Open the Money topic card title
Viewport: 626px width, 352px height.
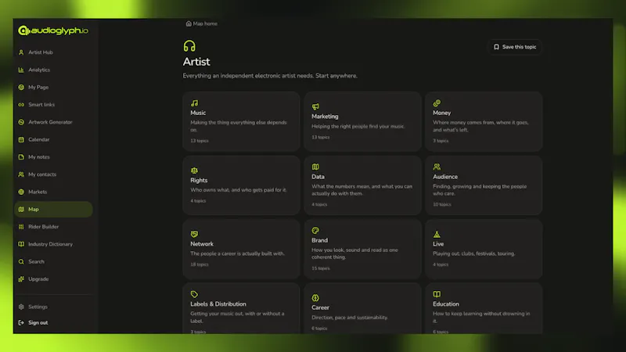coord(441,113)
